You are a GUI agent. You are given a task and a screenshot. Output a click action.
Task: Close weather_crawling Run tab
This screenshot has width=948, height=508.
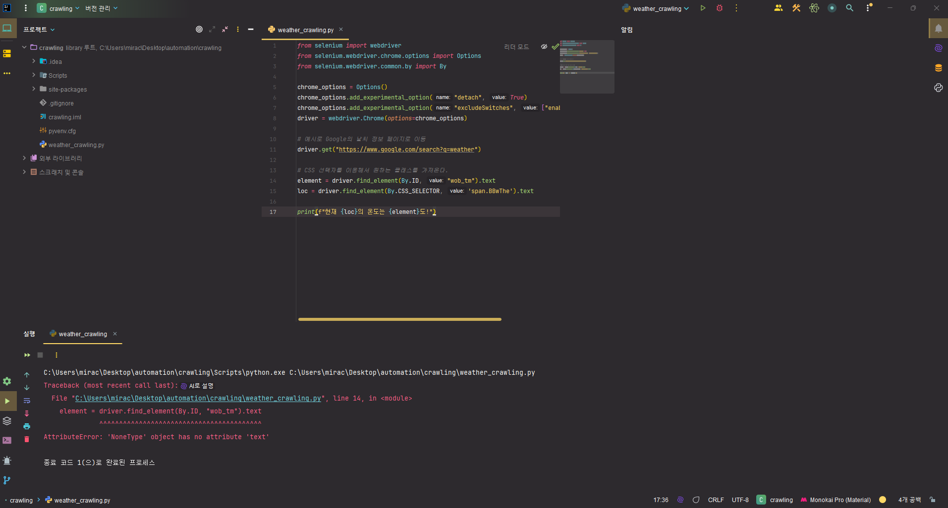pos(115,334)
